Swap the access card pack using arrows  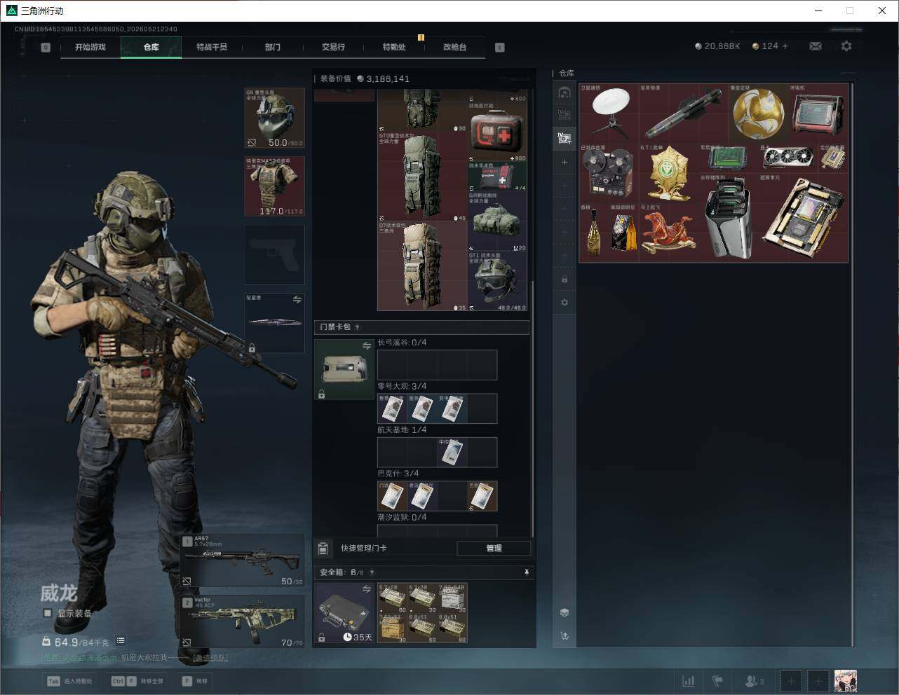click(366, 345)
